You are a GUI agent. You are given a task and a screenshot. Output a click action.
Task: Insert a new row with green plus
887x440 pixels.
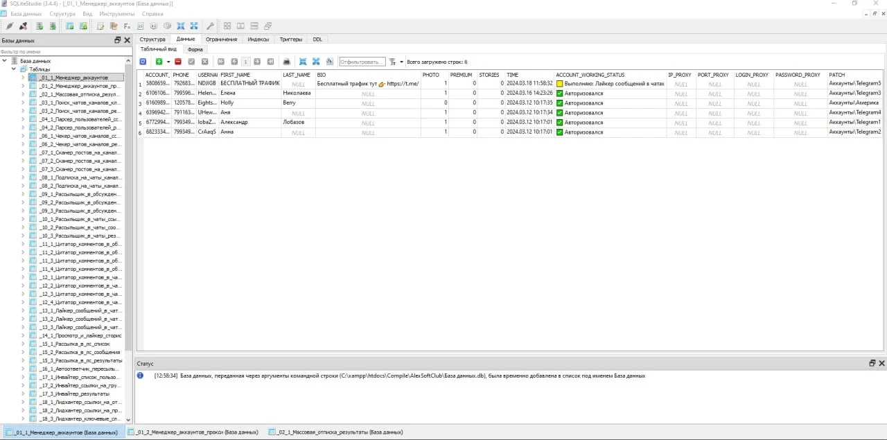click(x=159, y=62)
